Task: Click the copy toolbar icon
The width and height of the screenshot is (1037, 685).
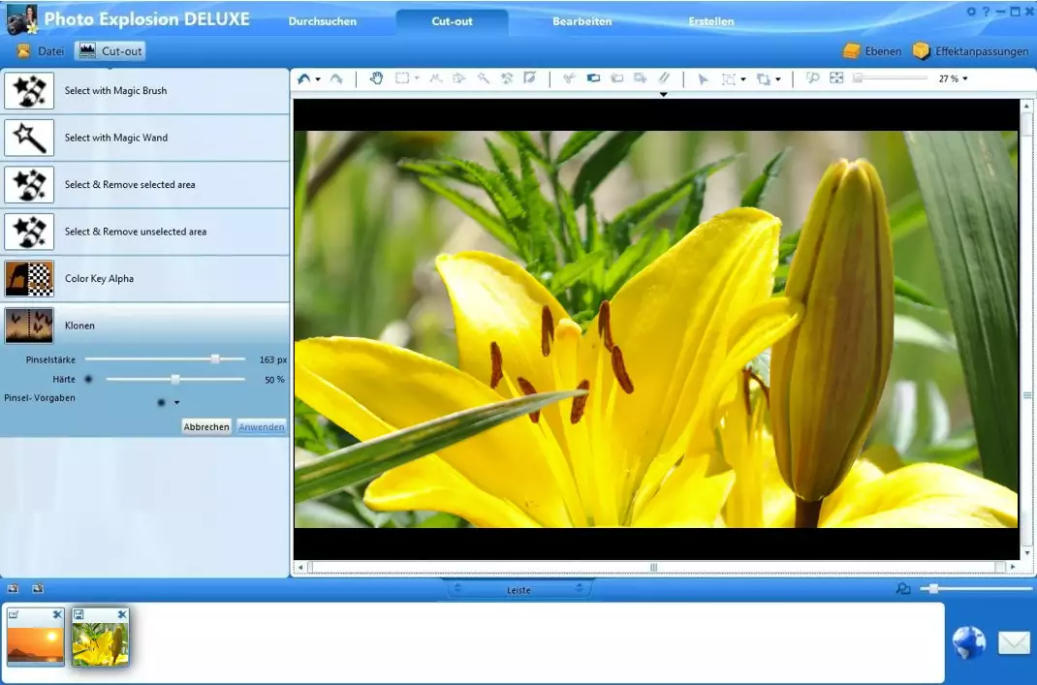Action: click(593, 78)
